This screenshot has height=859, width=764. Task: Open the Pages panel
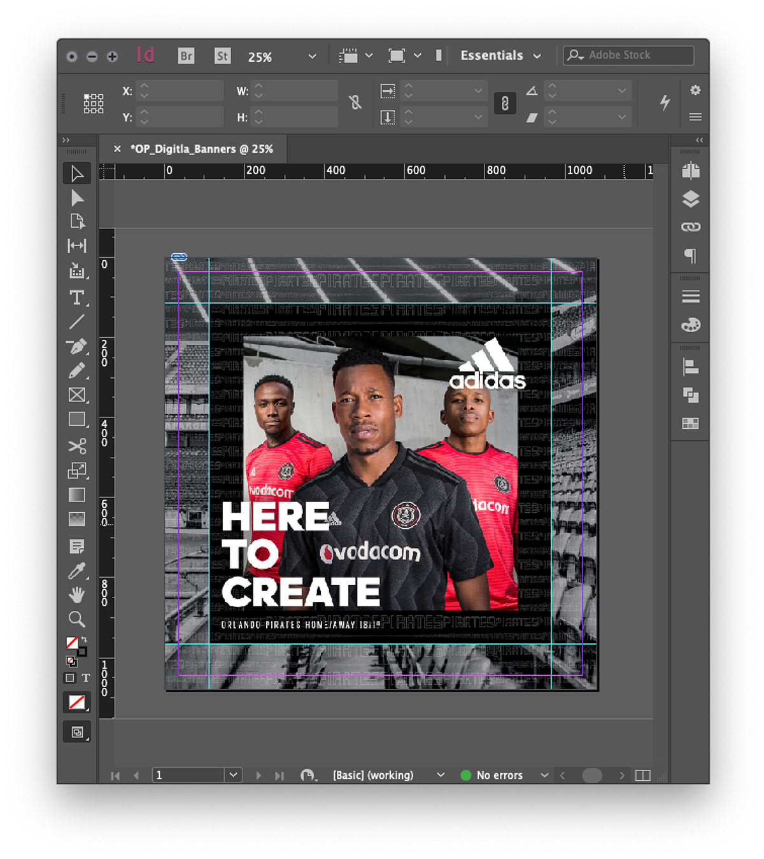coord(691,171)
